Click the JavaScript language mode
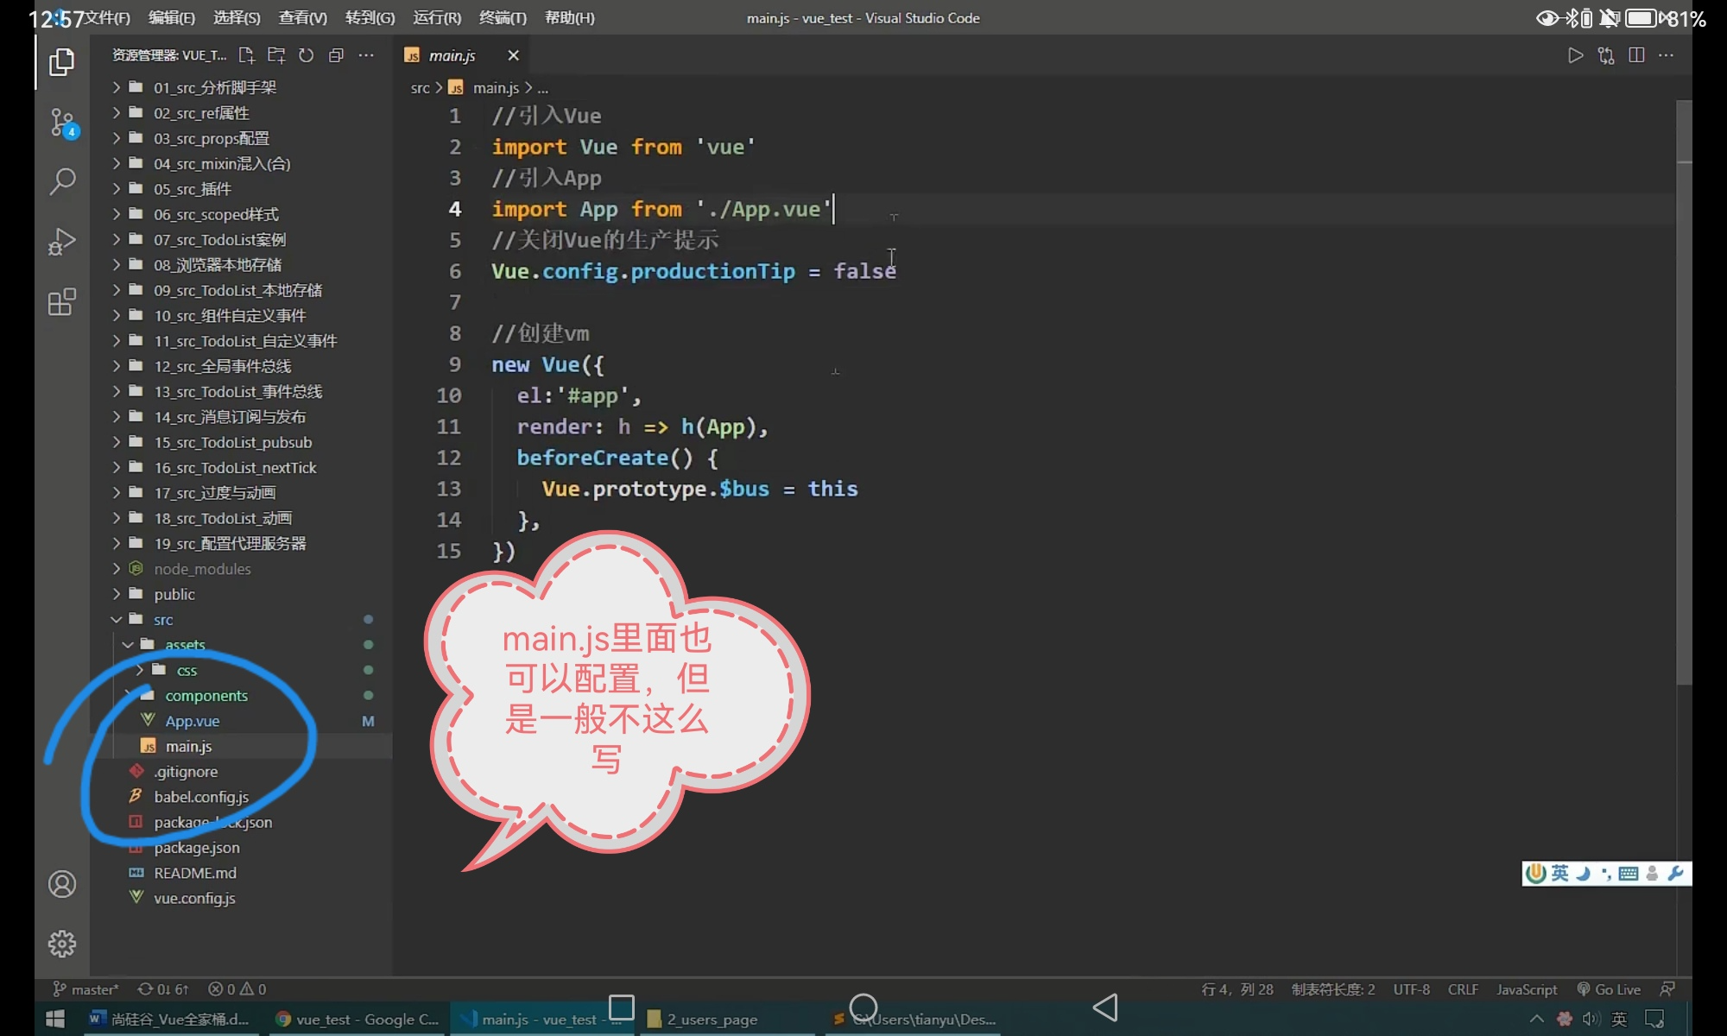This screenshot has width=1727, height=1036. coord(1526,989)
